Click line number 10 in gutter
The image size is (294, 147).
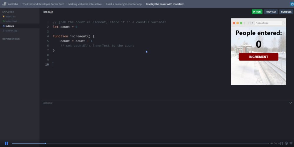(47, 64)
